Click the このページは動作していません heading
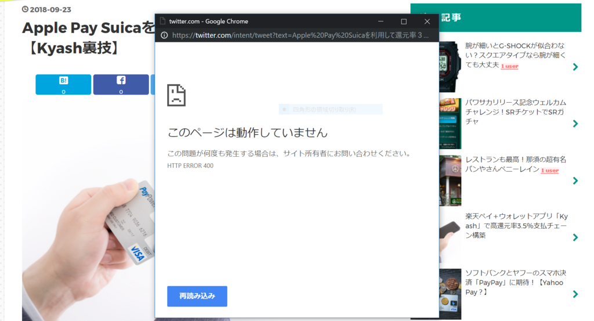594x321 pixels. (x=247, y=133)
